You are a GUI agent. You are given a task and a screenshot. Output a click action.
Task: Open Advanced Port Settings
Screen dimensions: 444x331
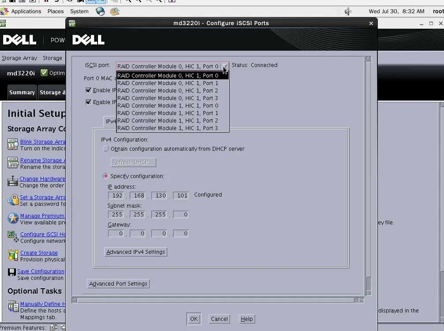(x=118, y=283)
